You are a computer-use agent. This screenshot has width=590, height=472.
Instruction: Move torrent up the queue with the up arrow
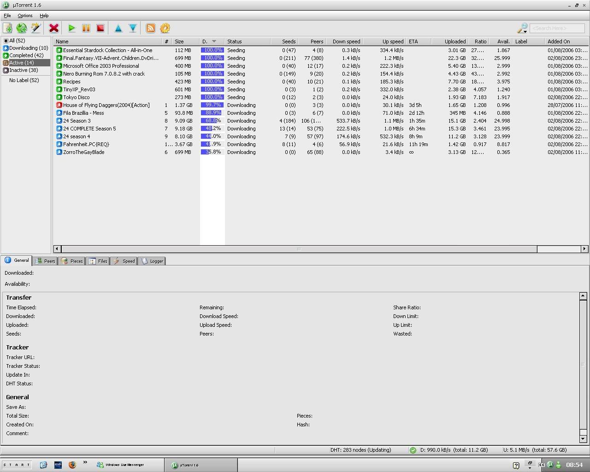(118, 28)
